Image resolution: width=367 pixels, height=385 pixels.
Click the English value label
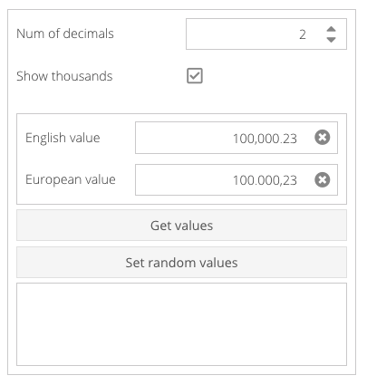point(63,138)
